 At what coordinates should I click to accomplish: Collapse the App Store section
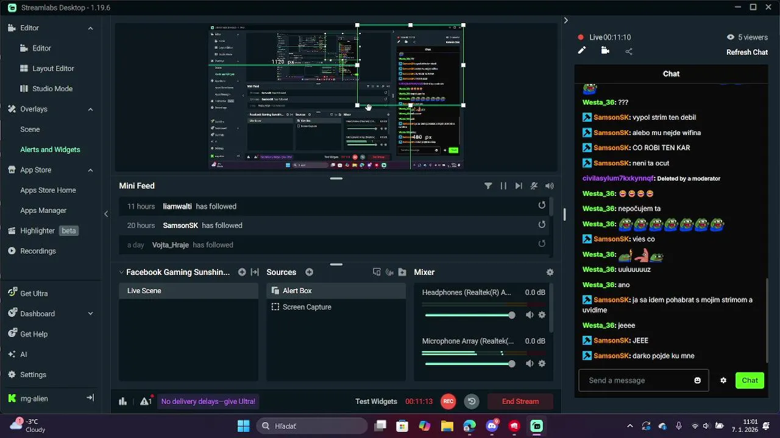[x=90, y=170]
